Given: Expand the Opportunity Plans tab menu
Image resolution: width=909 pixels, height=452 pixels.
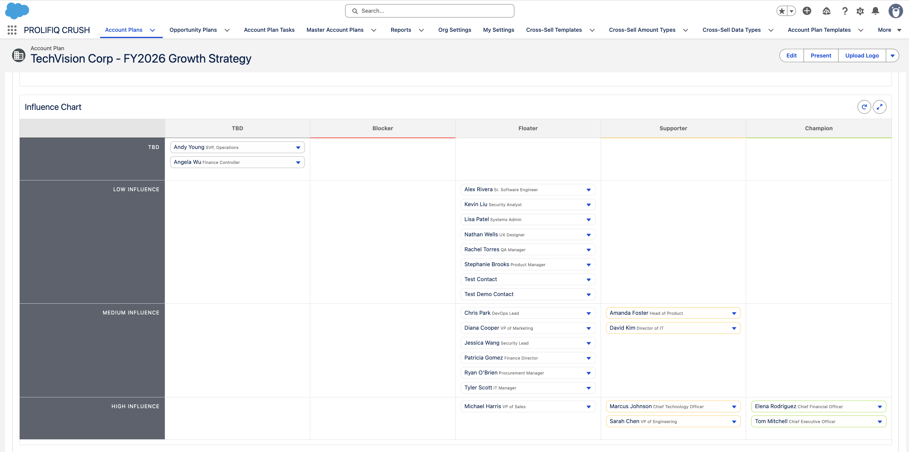Looking at the screenshot, I should 227,30.
